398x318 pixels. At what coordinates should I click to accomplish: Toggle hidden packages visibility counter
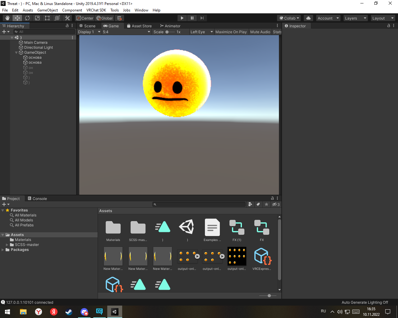[276, 204]
